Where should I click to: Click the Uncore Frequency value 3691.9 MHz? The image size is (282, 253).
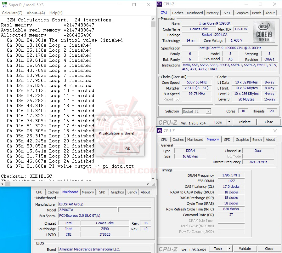point(258,162)
